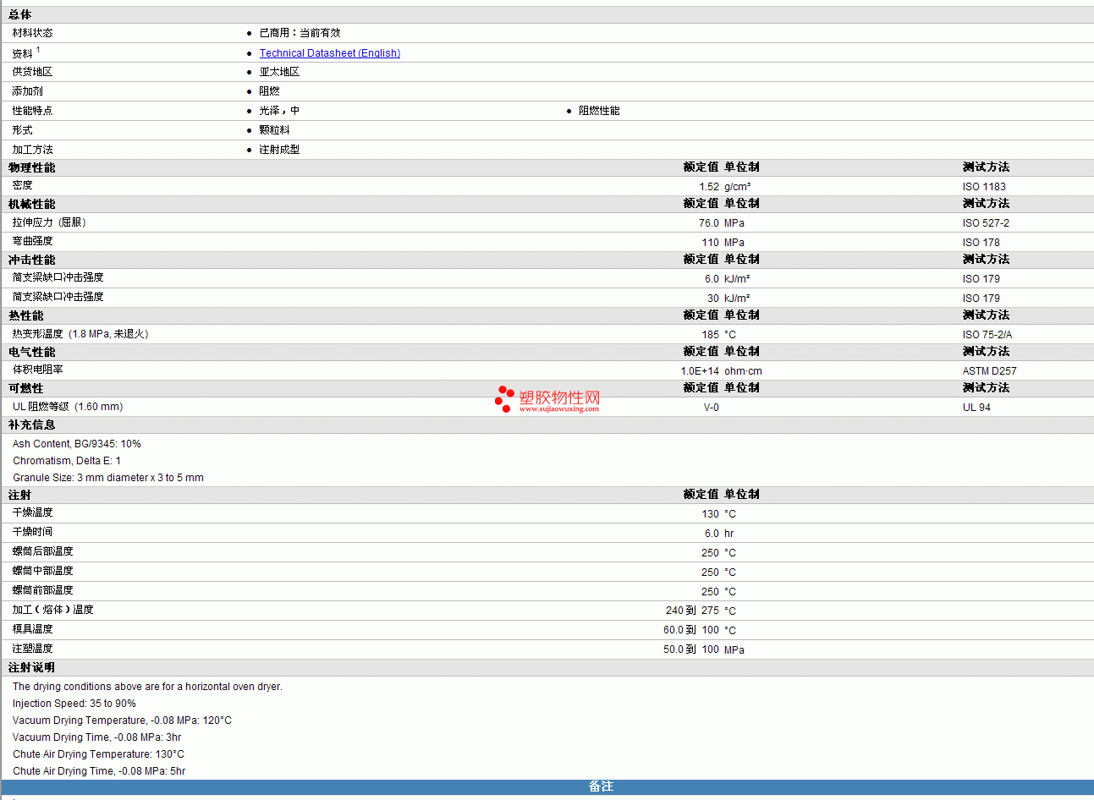Select the Vacuum Drying Temperature line
1094x800 pixels.
click(122, 721)
